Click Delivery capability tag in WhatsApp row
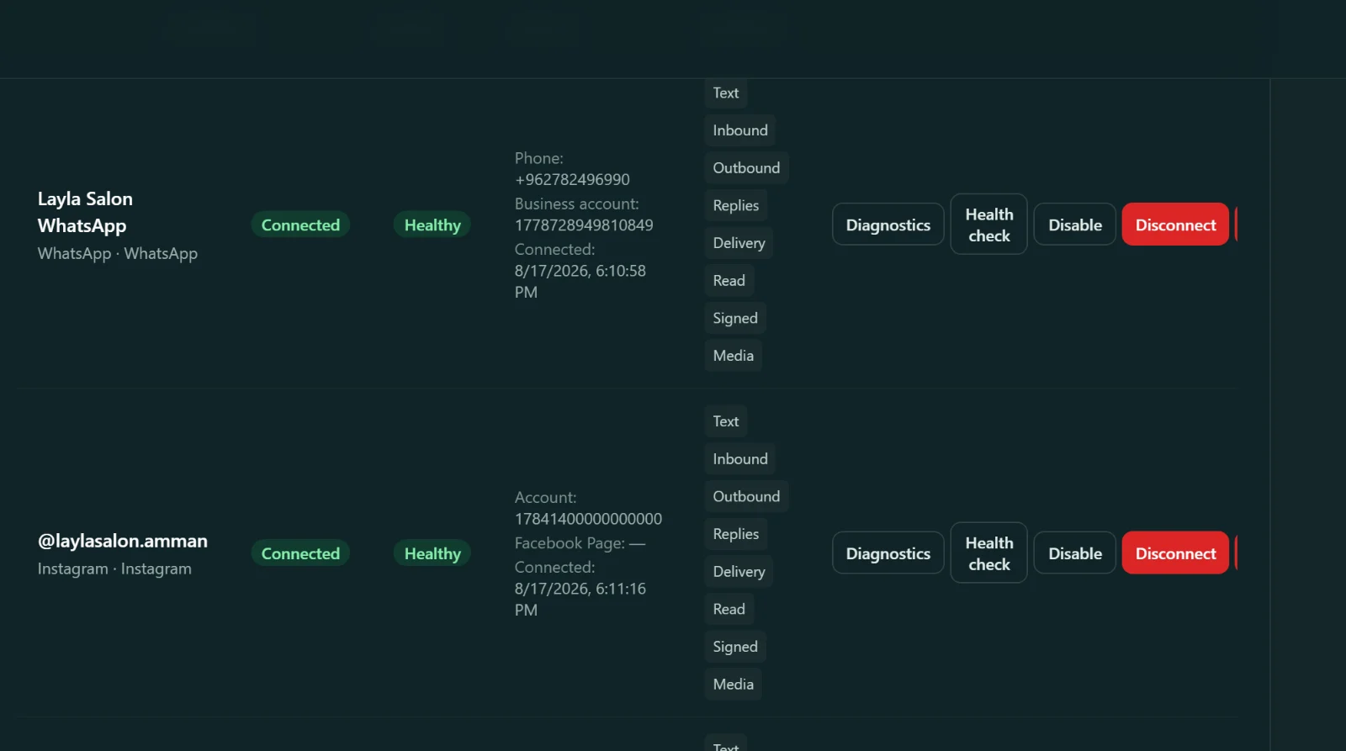This screenshot has width=1346, height=751. click(739, 243)
